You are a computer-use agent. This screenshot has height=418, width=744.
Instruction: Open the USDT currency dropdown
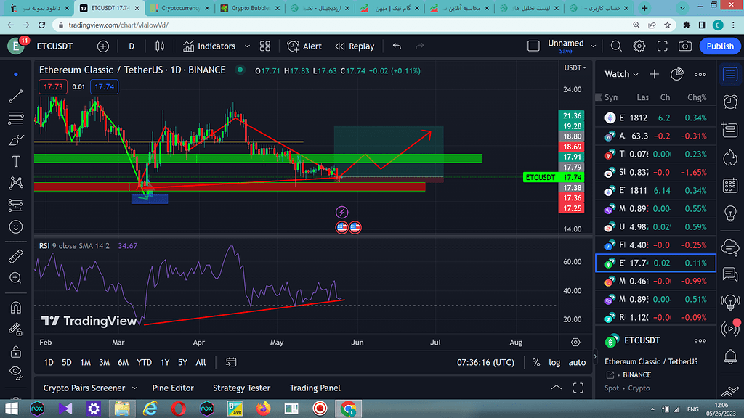click(575, 68)
